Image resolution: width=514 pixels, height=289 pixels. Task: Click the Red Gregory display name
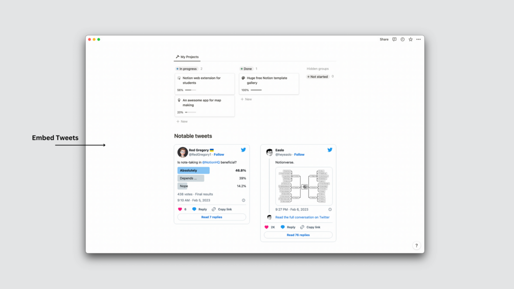coord(198,150)
